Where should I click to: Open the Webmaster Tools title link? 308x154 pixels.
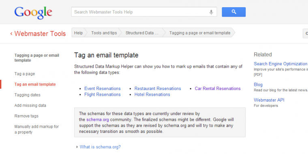pyautogui.click(x=40, y=34)
